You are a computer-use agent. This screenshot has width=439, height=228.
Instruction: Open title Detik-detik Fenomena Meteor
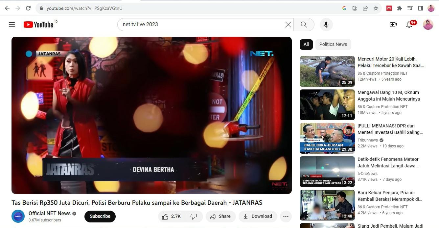click(x=388, y=162)
